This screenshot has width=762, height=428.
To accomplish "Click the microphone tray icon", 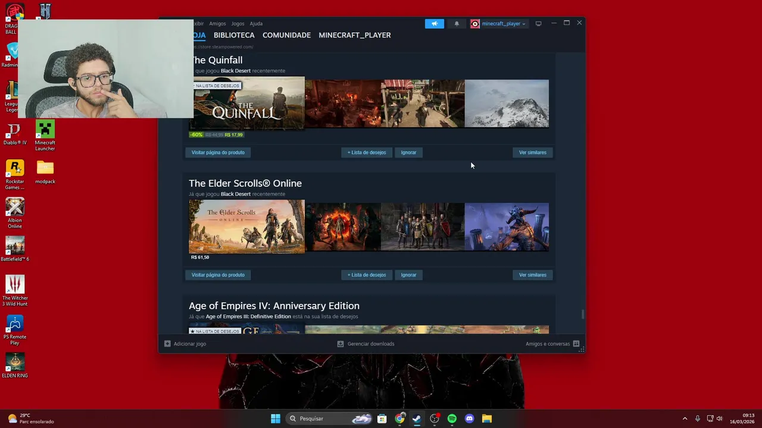I will (x=697, y=418).
